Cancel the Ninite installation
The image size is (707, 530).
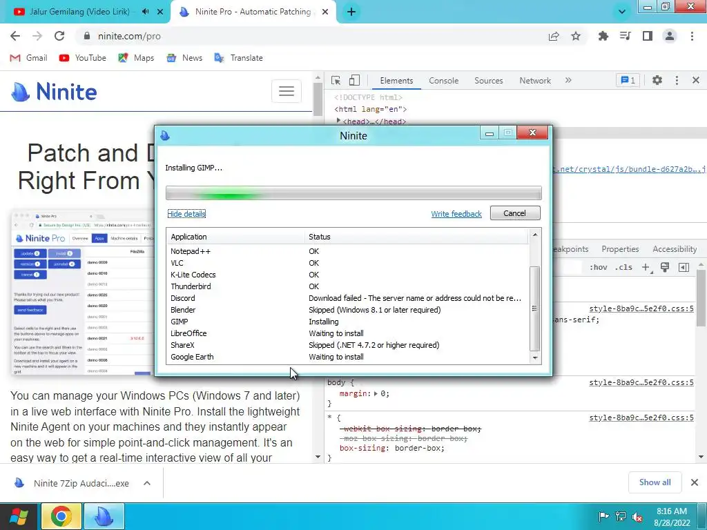click(515, 213)
